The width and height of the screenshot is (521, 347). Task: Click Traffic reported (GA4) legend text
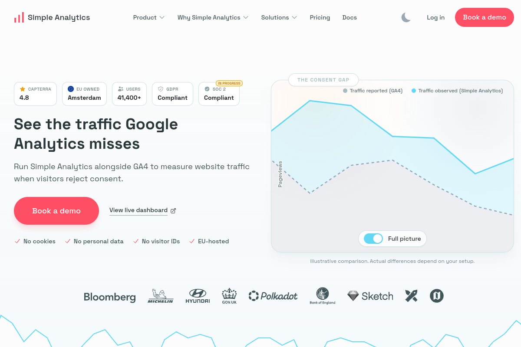coord(376,91)
